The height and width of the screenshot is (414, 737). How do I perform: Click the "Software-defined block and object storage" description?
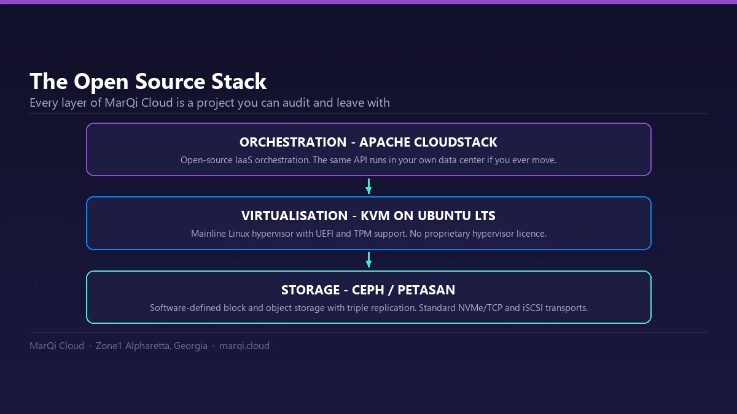(x=368, y=308)
